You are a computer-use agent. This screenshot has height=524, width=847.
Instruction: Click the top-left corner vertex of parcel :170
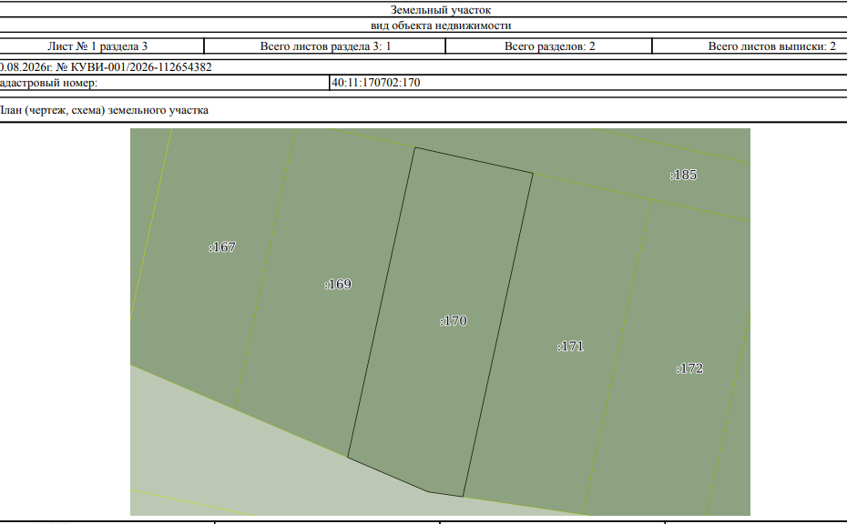[415, 147]
